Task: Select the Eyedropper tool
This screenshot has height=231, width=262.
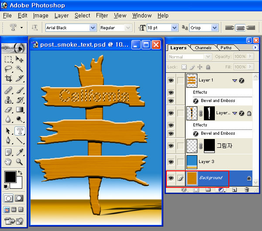Action: (19, 152)
